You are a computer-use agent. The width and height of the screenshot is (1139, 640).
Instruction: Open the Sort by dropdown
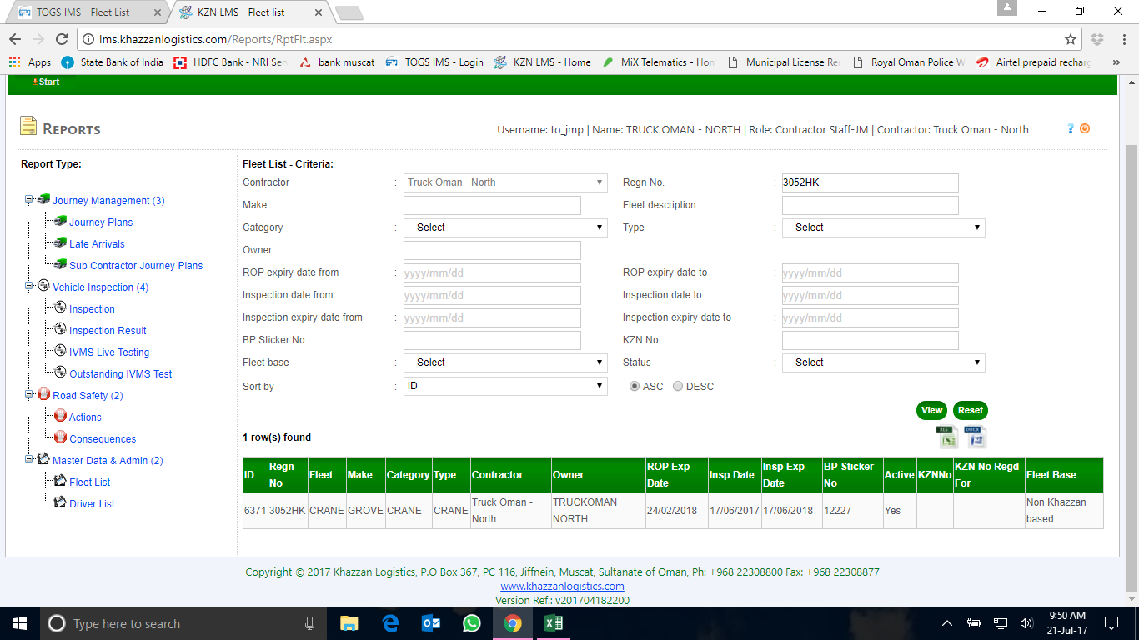click(x=505, y=387)
